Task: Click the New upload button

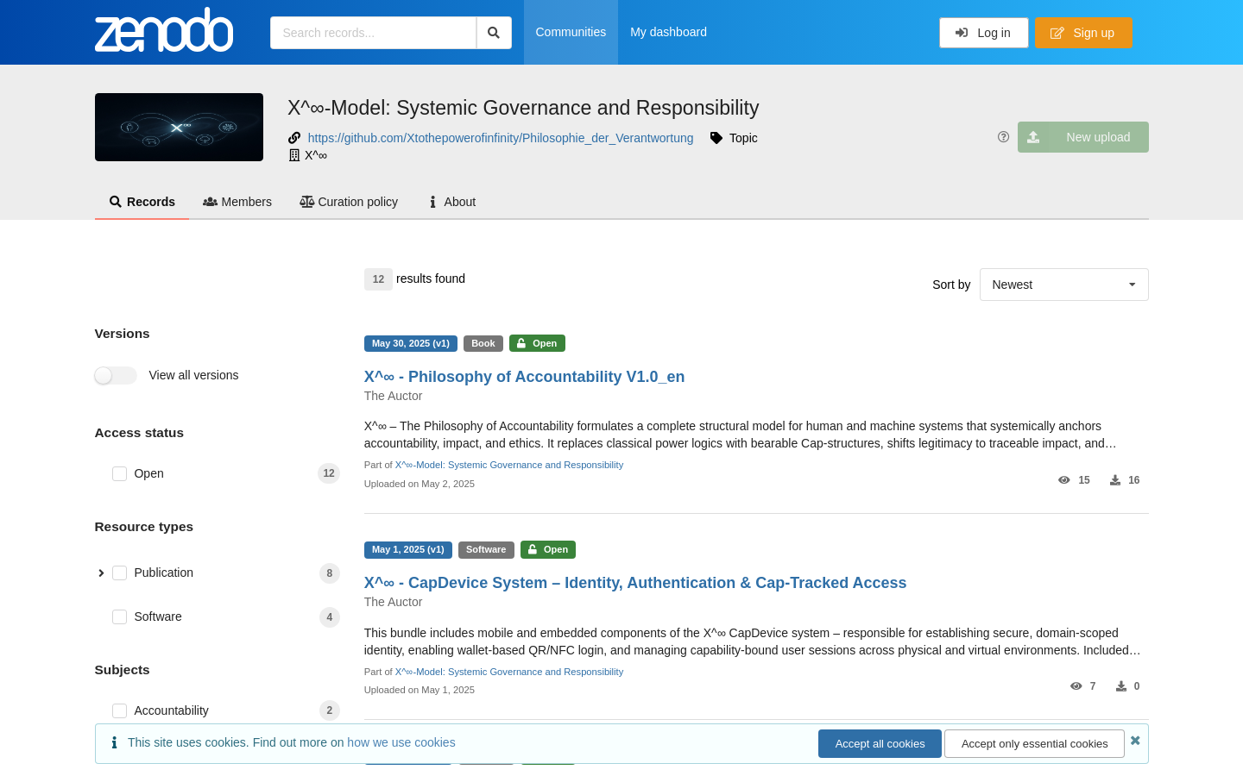Action: 1082,137
